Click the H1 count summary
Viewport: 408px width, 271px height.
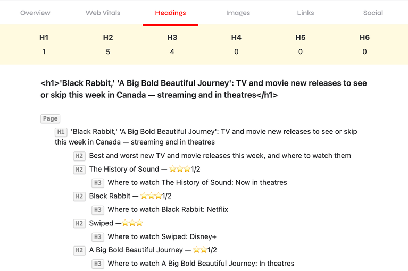(44, 45)
